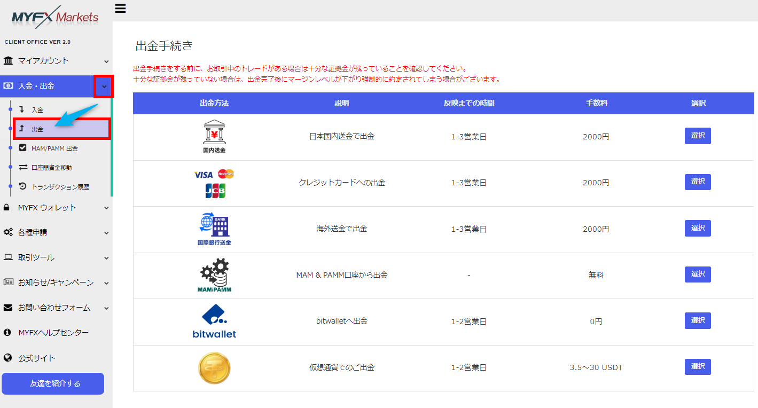758x408 pixels.
Task: Select 選択 for 海外送金で出金
Action: click(x=698, y=228)
